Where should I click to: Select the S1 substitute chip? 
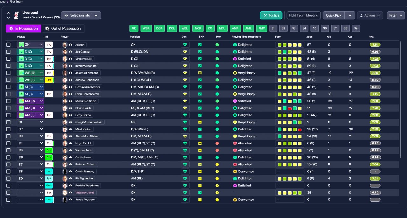[x=273, y=28]
